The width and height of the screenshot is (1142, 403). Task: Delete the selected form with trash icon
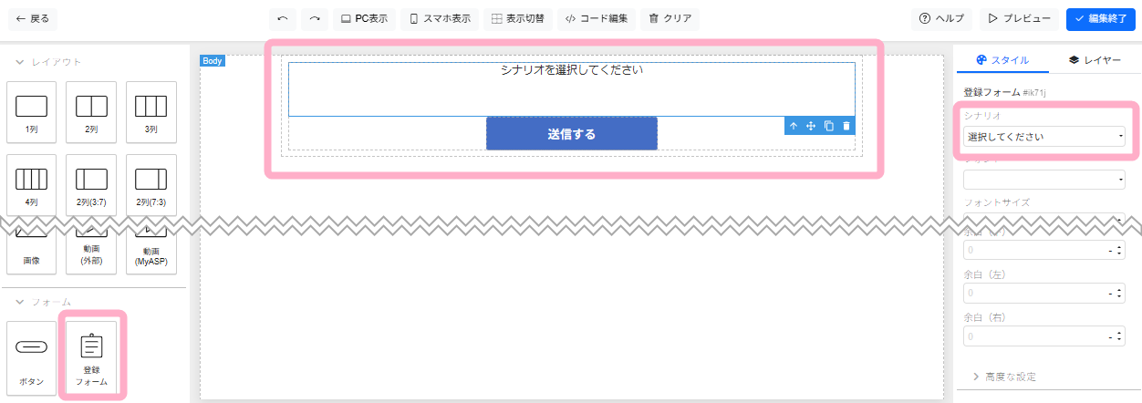tap(846, 126)
